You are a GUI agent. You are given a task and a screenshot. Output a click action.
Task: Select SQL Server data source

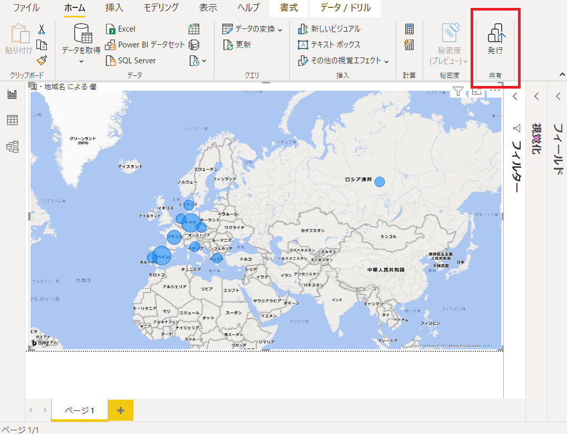131,61
